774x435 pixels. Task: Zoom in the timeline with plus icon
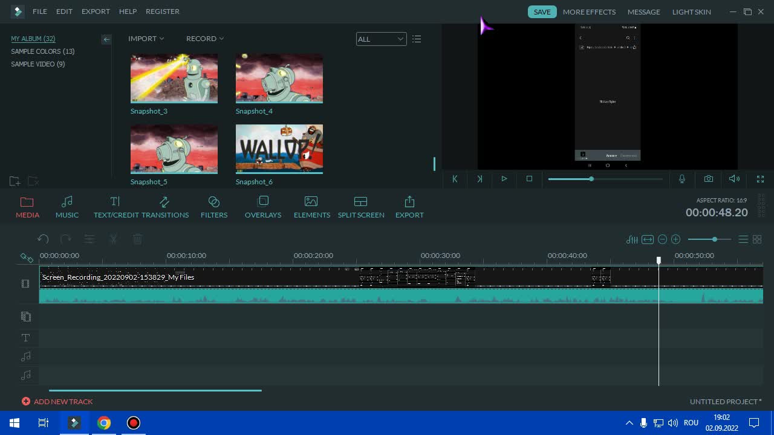coord(676,239)
